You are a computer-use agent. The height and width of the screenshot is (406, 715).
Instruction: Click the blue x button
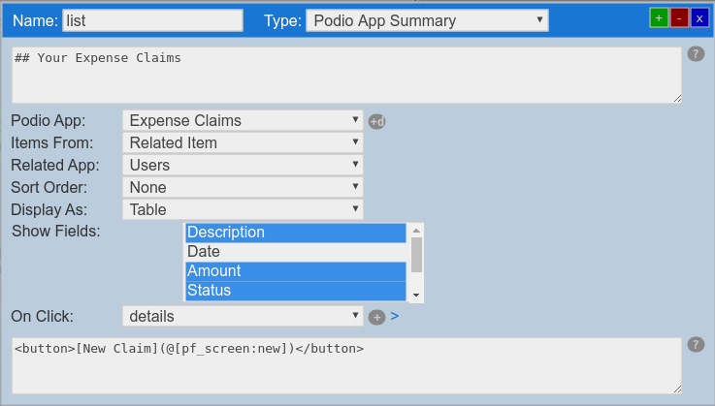pos(699,18)
